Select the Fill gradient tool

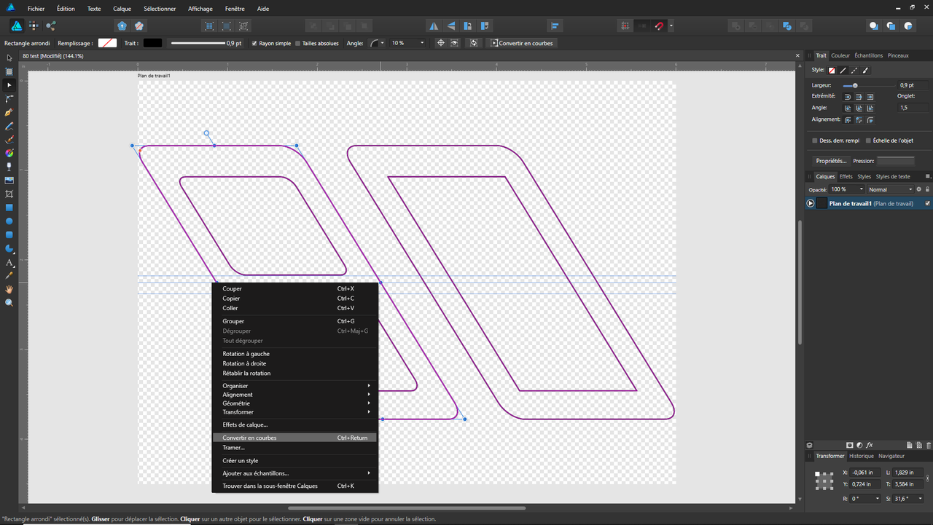pyautogui.click(x=9, y=153)
